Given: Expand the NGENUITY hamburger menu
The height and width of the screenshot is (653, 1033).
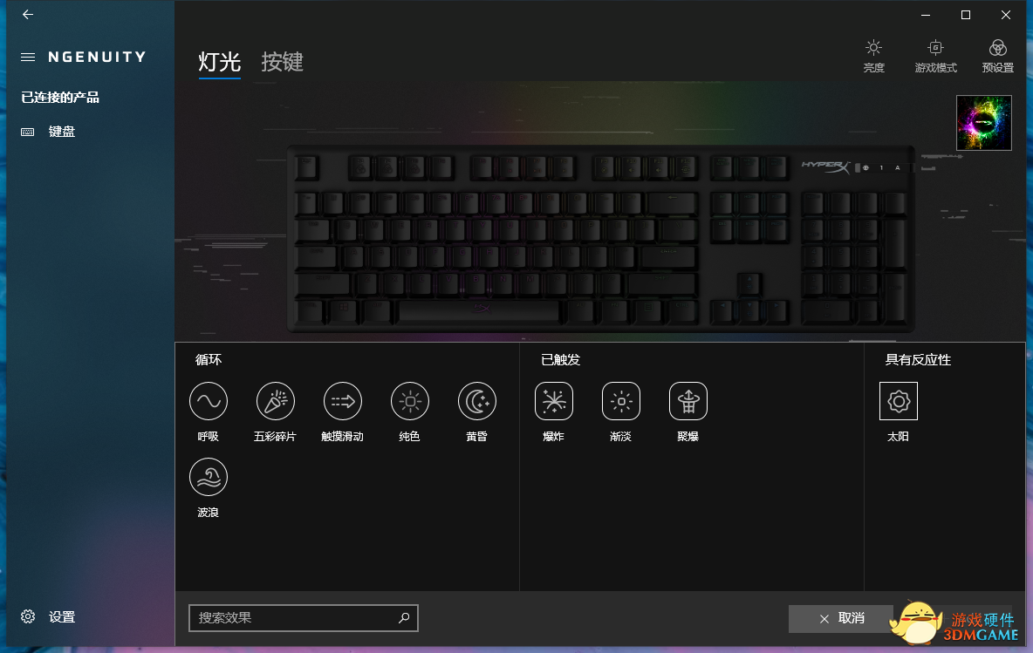Looking at the screenshot, I should 28,58.
